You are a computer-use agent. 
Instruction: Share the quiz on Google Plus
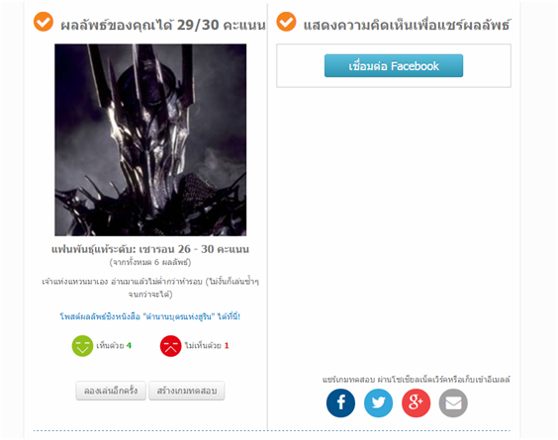pyautogui.click(x=416, y=403)
